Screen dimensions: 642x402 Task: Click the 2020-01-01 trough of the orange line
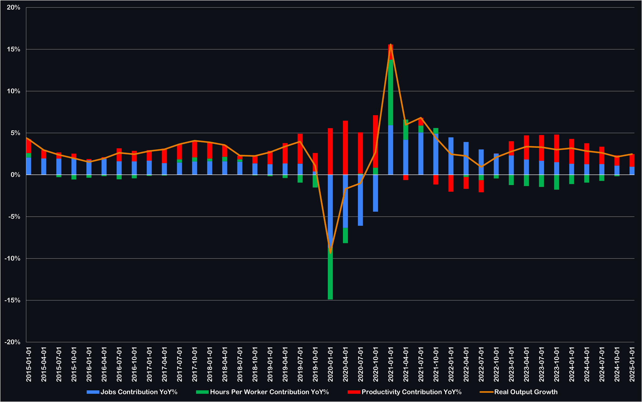(330, 253)
